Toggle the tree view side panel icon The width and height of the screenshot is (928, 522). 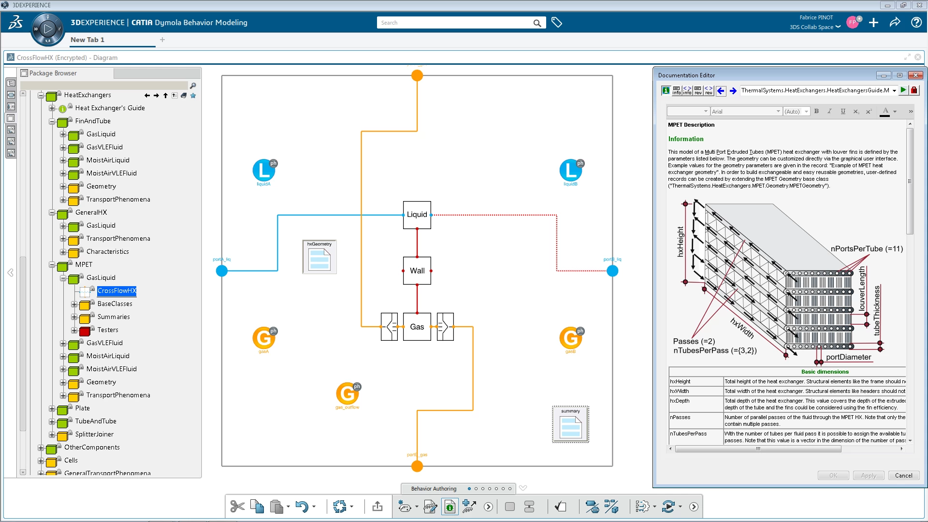pyautogui.click(x=11, y=83)
